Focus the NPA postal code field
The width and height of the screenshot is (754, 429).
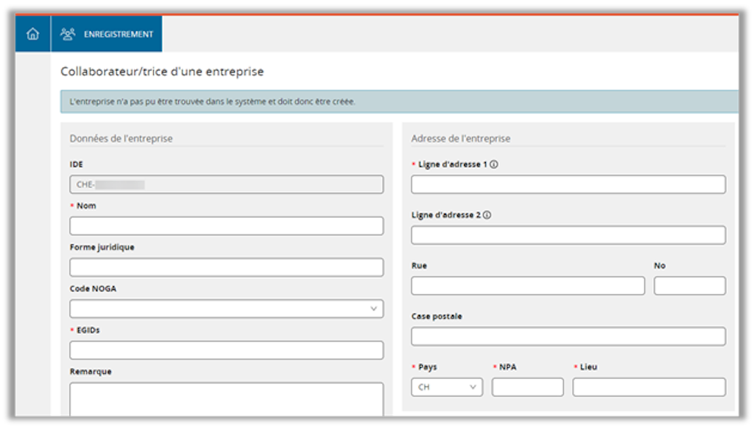pyautogui.click(x=527, y=387)
